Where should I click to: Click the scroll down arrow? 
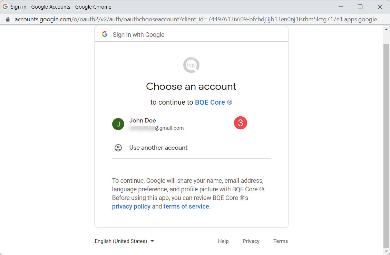[386, 252]
